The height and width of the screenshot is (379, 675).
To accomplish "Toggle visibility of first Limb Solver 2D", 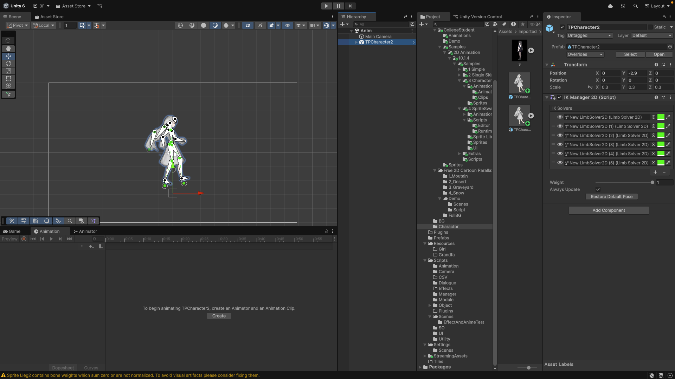I will coord(560,117).
